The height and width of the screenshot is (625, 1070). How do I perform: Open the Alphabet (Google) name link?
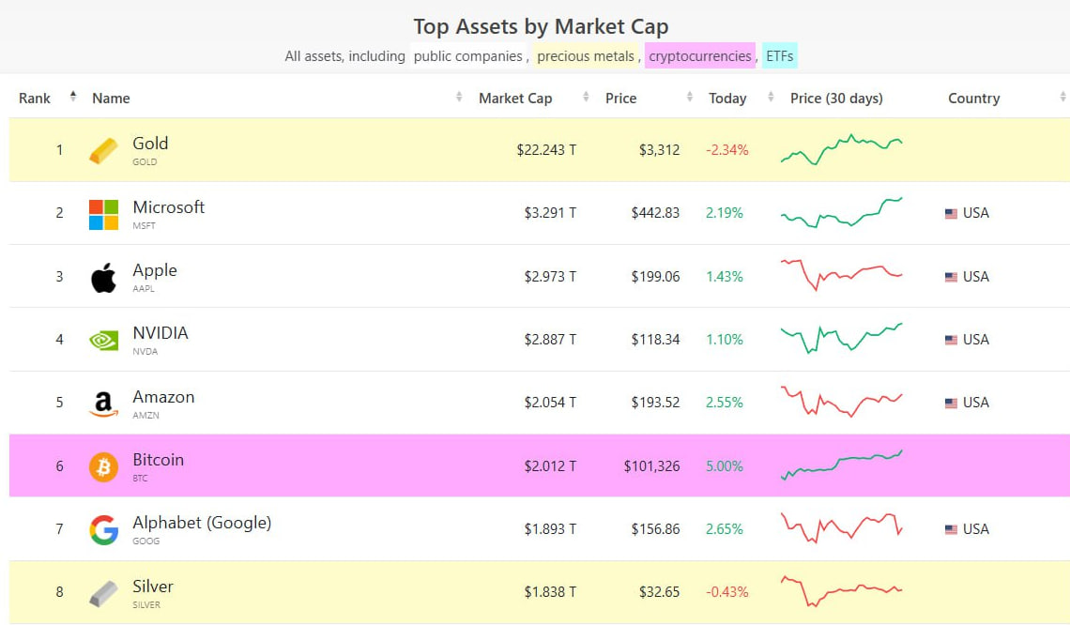pos(202,523)
